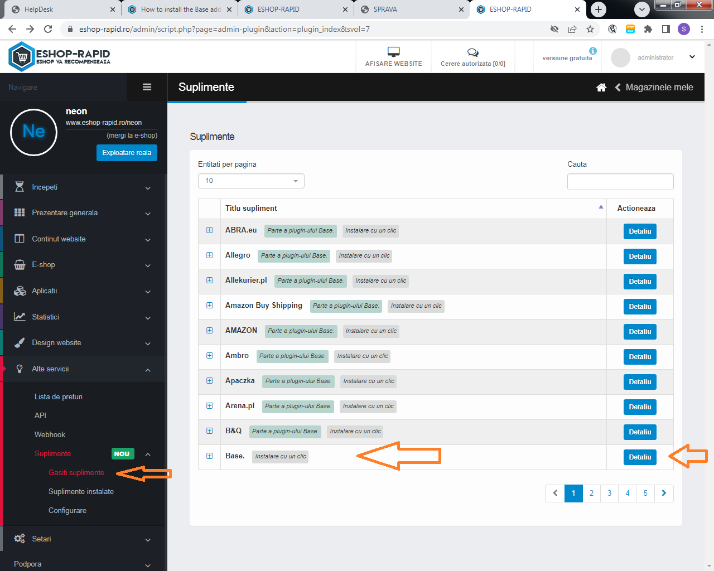714x571 pixels.
Task: Open browser side panel icon
Action: pyautogui.click(x=666, y=29)
